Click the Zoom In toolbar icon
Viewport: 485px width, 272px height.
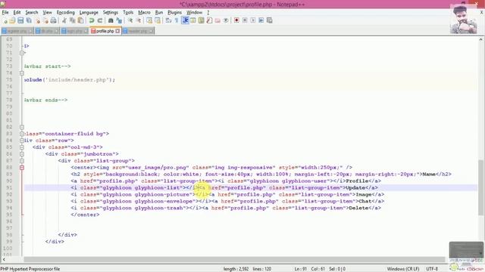(x=130, y=20)
